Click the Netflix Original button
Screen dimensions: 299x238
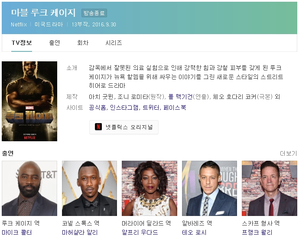tap(124, 127)
